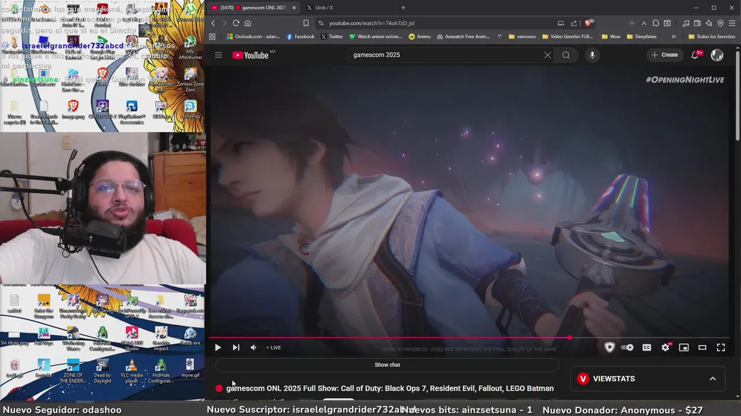Select the gamescom ONL 2025 browser tab

pyautogui.click(x=253, y=8)
